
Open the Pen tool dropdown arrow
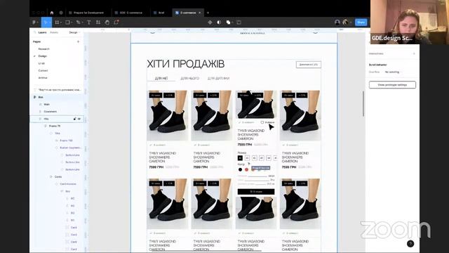82,22
